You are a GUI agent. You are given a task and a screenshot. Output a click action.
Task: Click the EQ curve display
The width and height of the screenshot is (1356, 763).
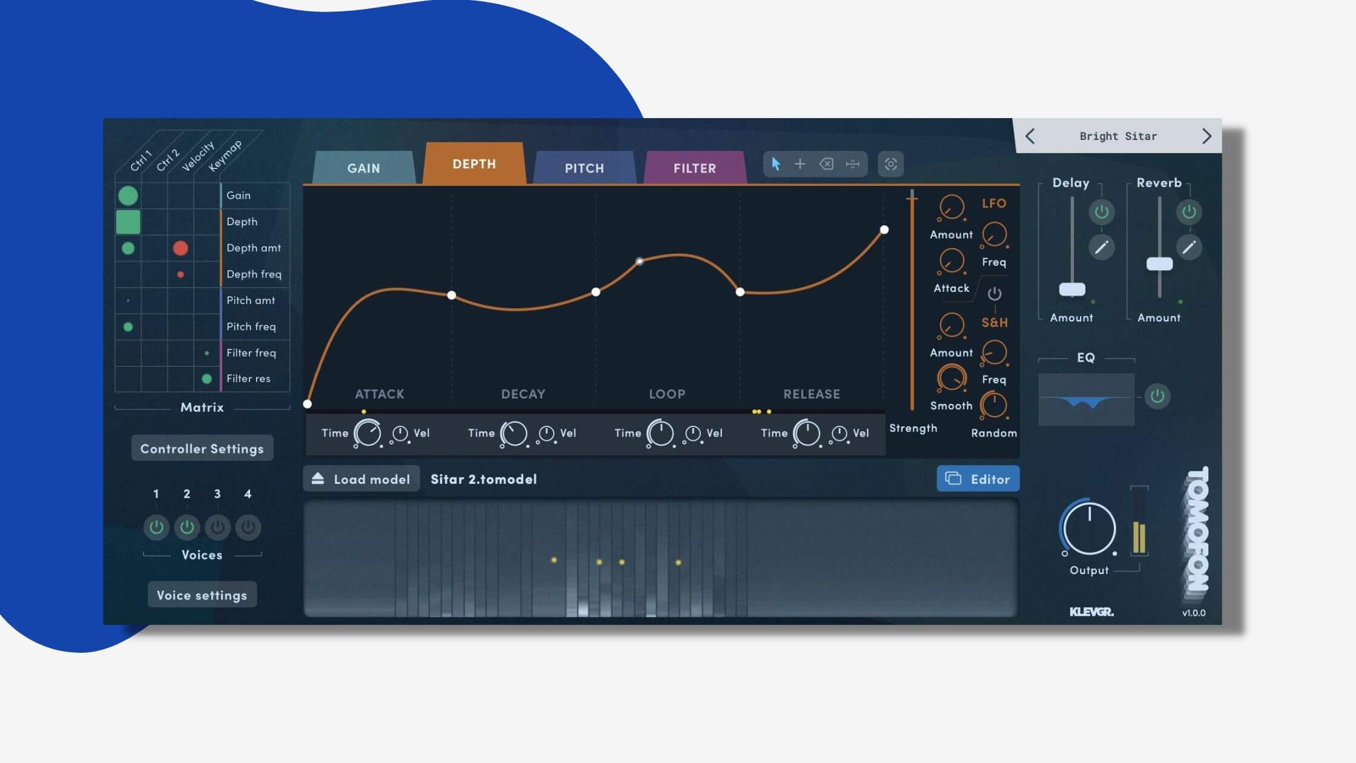pos(1086,400)
